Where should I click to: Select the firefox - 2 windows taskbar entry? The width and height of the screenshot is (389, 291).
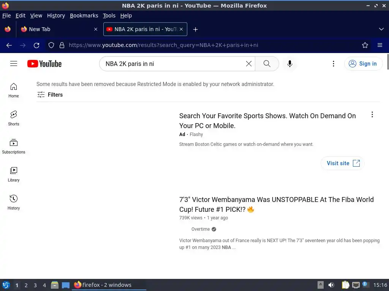click(x=109, y=285)
